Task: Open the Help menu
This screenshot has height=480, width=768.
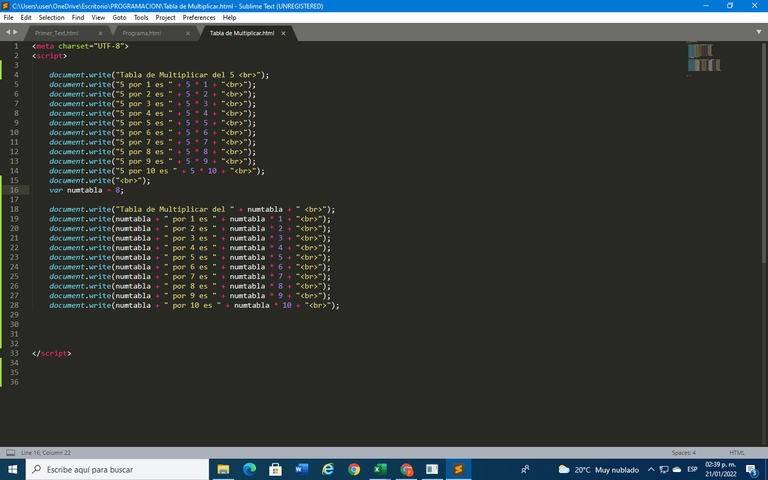Action: pyautogui.click(x=229, y=18)
